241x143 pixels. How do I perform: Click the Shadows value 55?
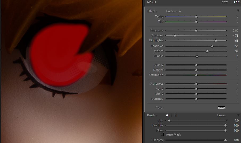tap(237, 46)
